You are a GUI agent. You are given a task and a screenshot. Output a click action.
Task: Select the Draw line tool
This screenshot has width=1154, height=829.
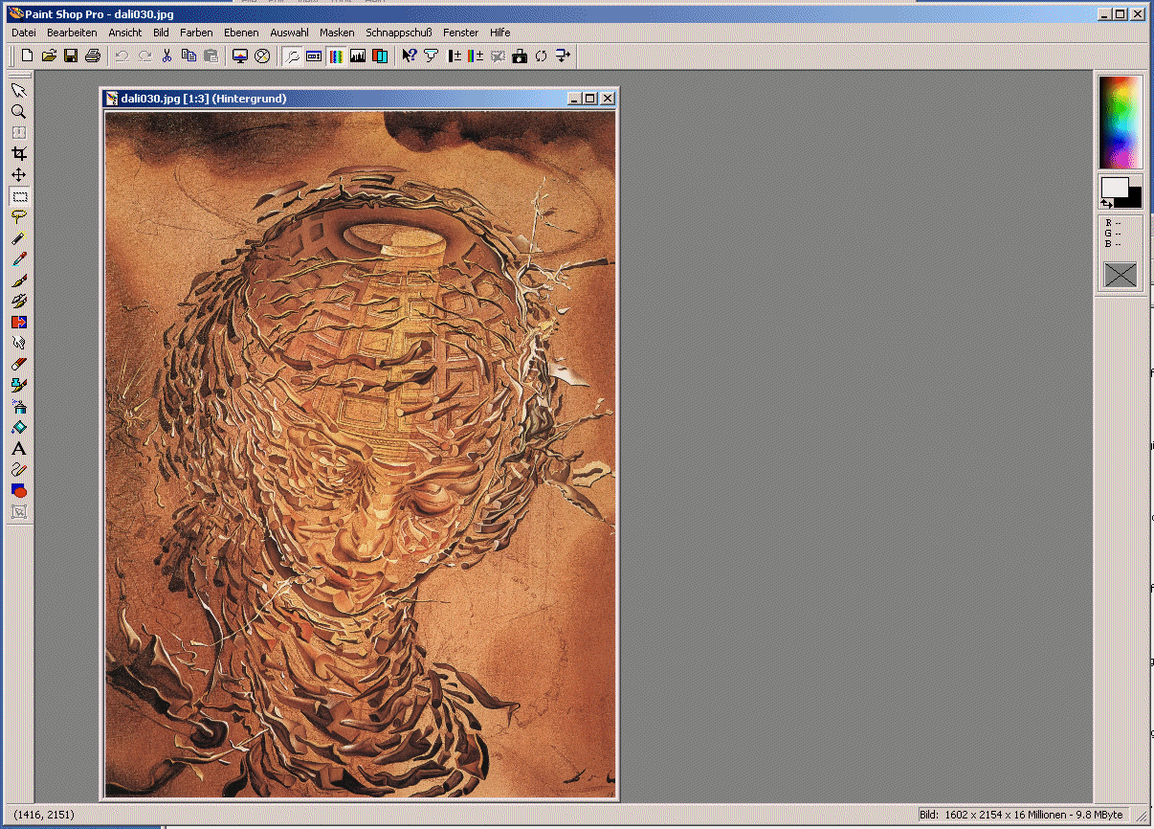coord(18,469)
